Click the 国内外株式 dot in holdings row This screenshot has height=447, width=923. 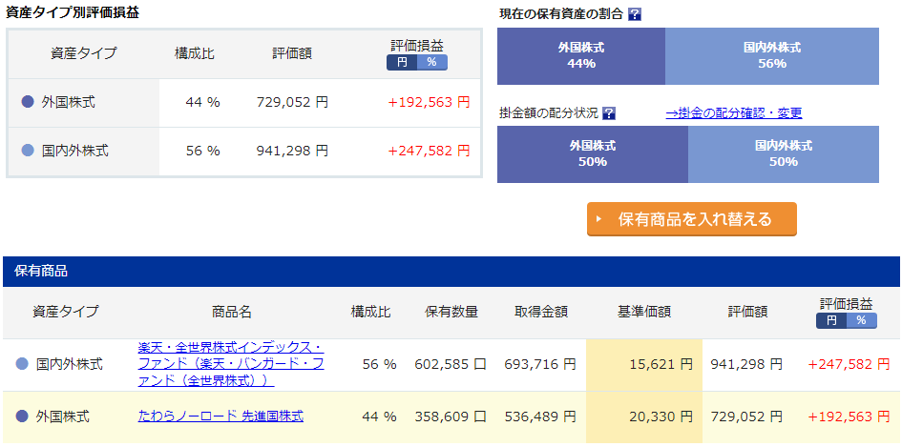click(x=22, y=365)
